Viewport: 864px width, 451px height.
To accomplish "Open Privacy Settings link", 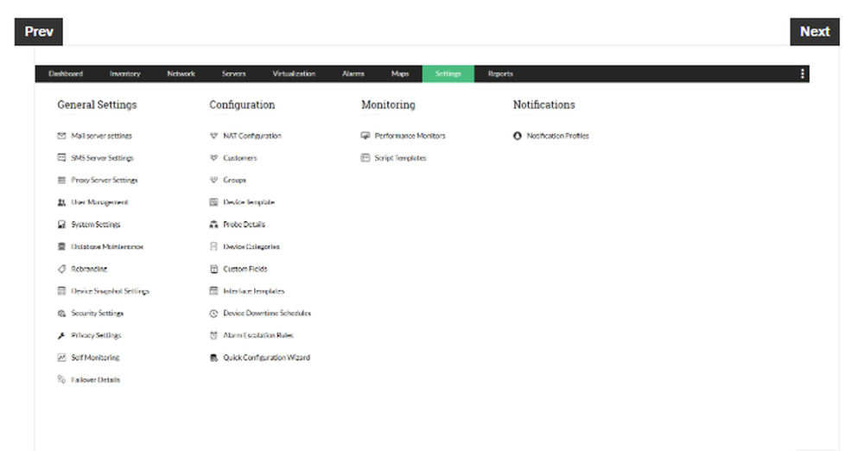I will click(97, 335).
